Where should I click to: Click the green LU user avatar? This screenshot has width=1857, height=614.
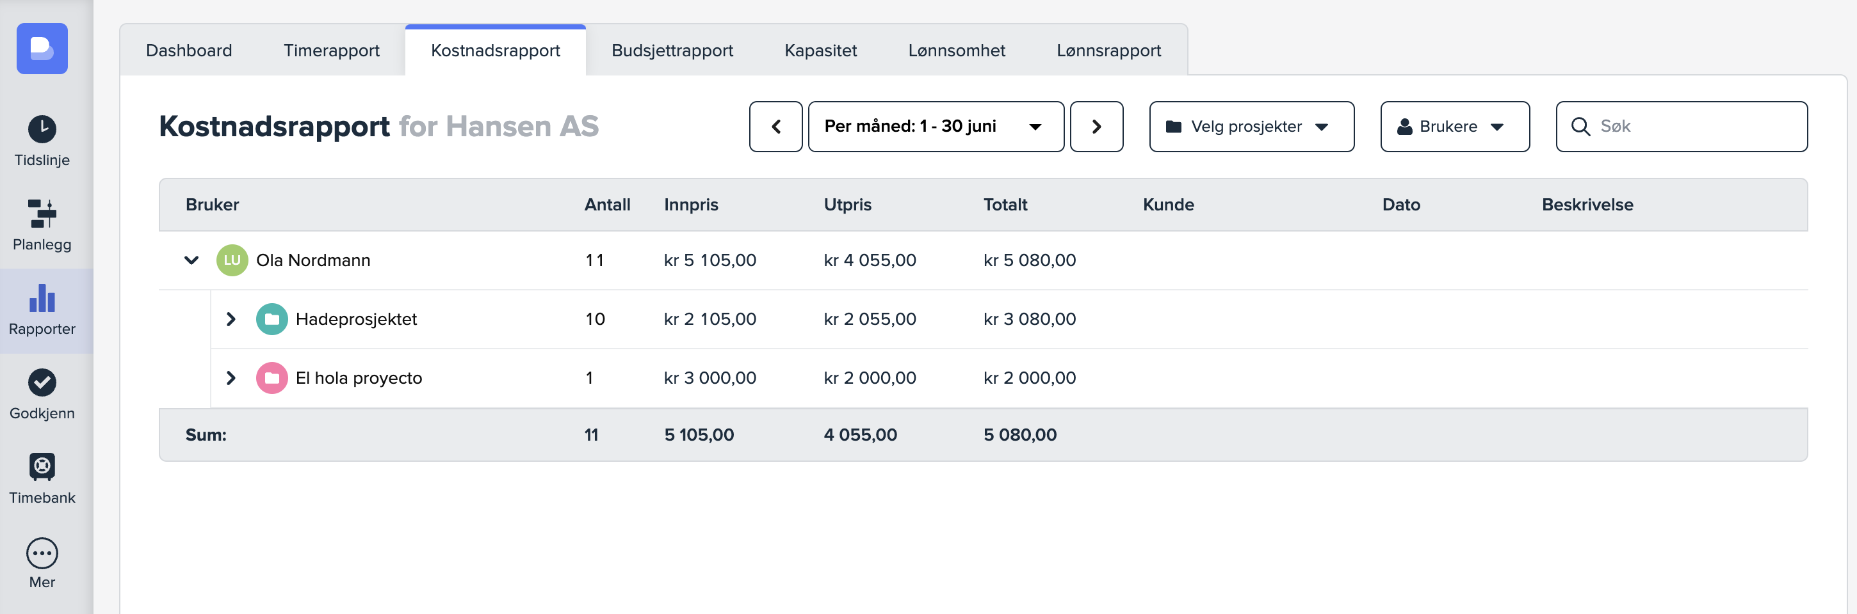232,260
